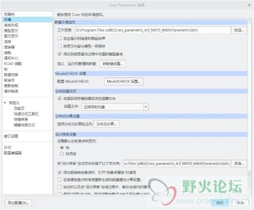Toggle save display with model checkbox
254x210 pixels.
click(59, 46)
